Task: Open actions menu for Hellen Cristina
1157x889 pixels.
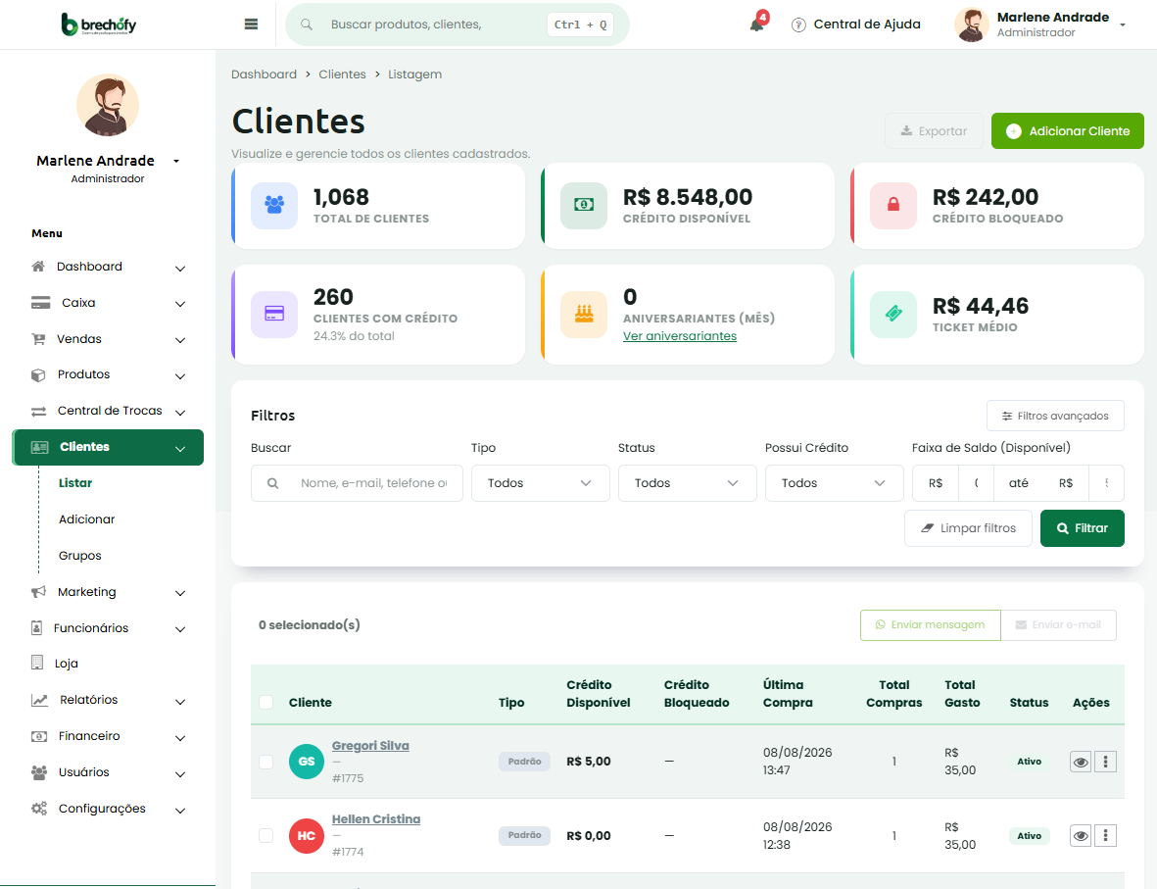Action: pos(1105,836)
